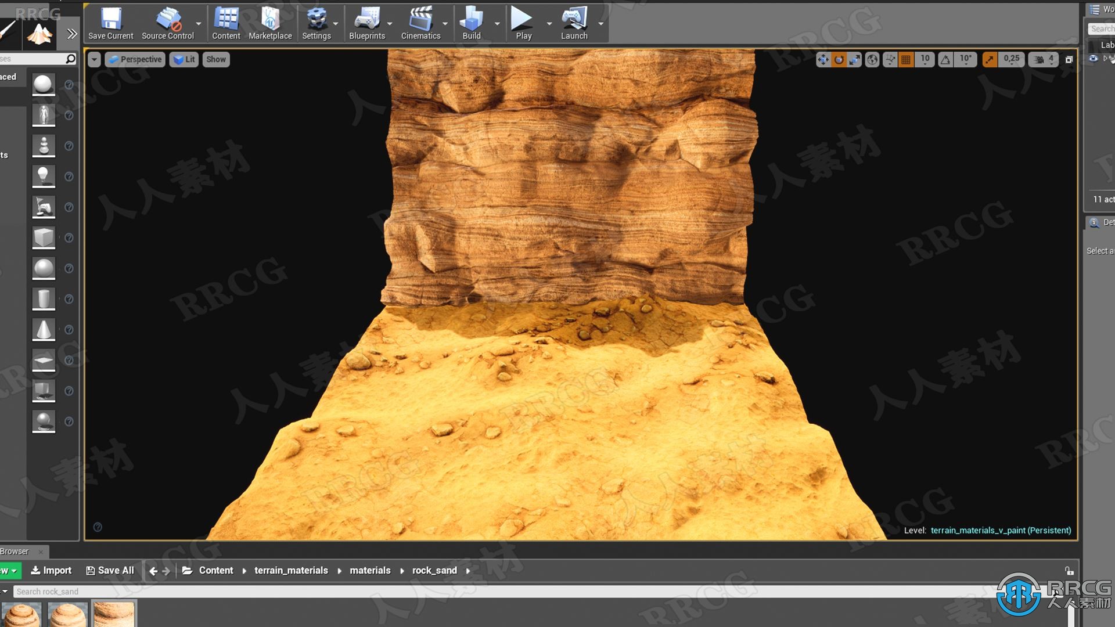
Task: Open rotation snap angle dropdown showing 10°
Action: coord(966,59)
